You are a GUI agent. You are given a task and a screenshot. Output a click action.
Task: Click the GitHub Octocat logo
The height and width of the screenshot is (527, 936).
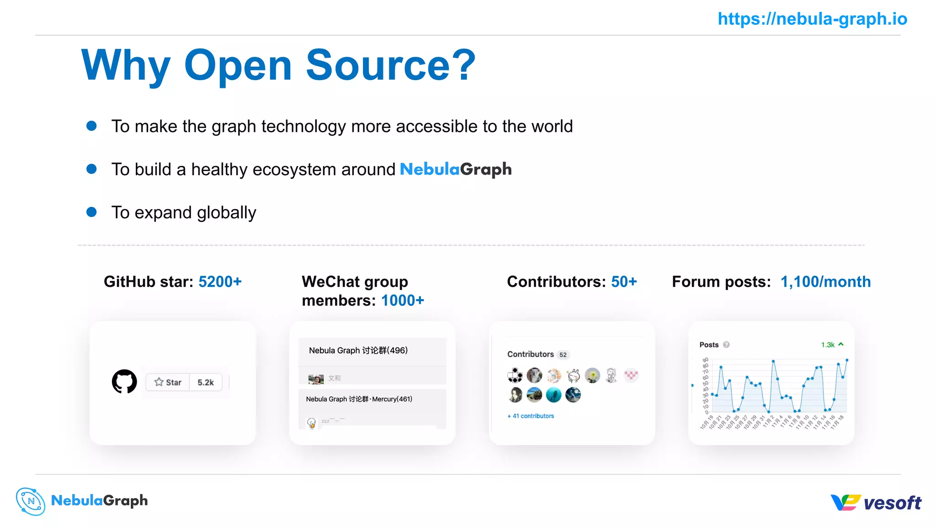pyautogui.click(x=124, y=382)
